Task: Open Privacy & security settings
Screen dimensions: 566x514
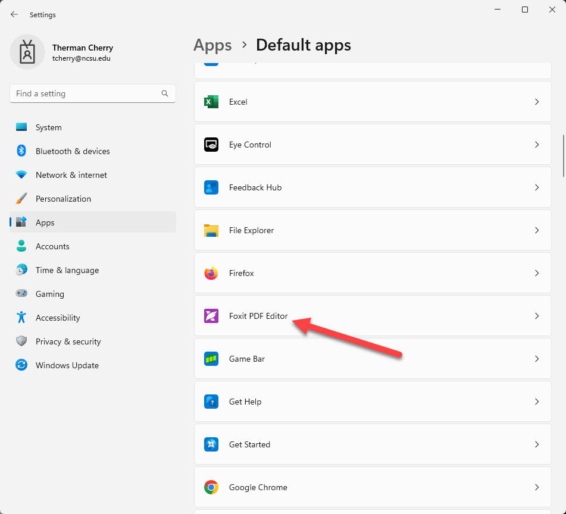Action: tap(68, 341)
